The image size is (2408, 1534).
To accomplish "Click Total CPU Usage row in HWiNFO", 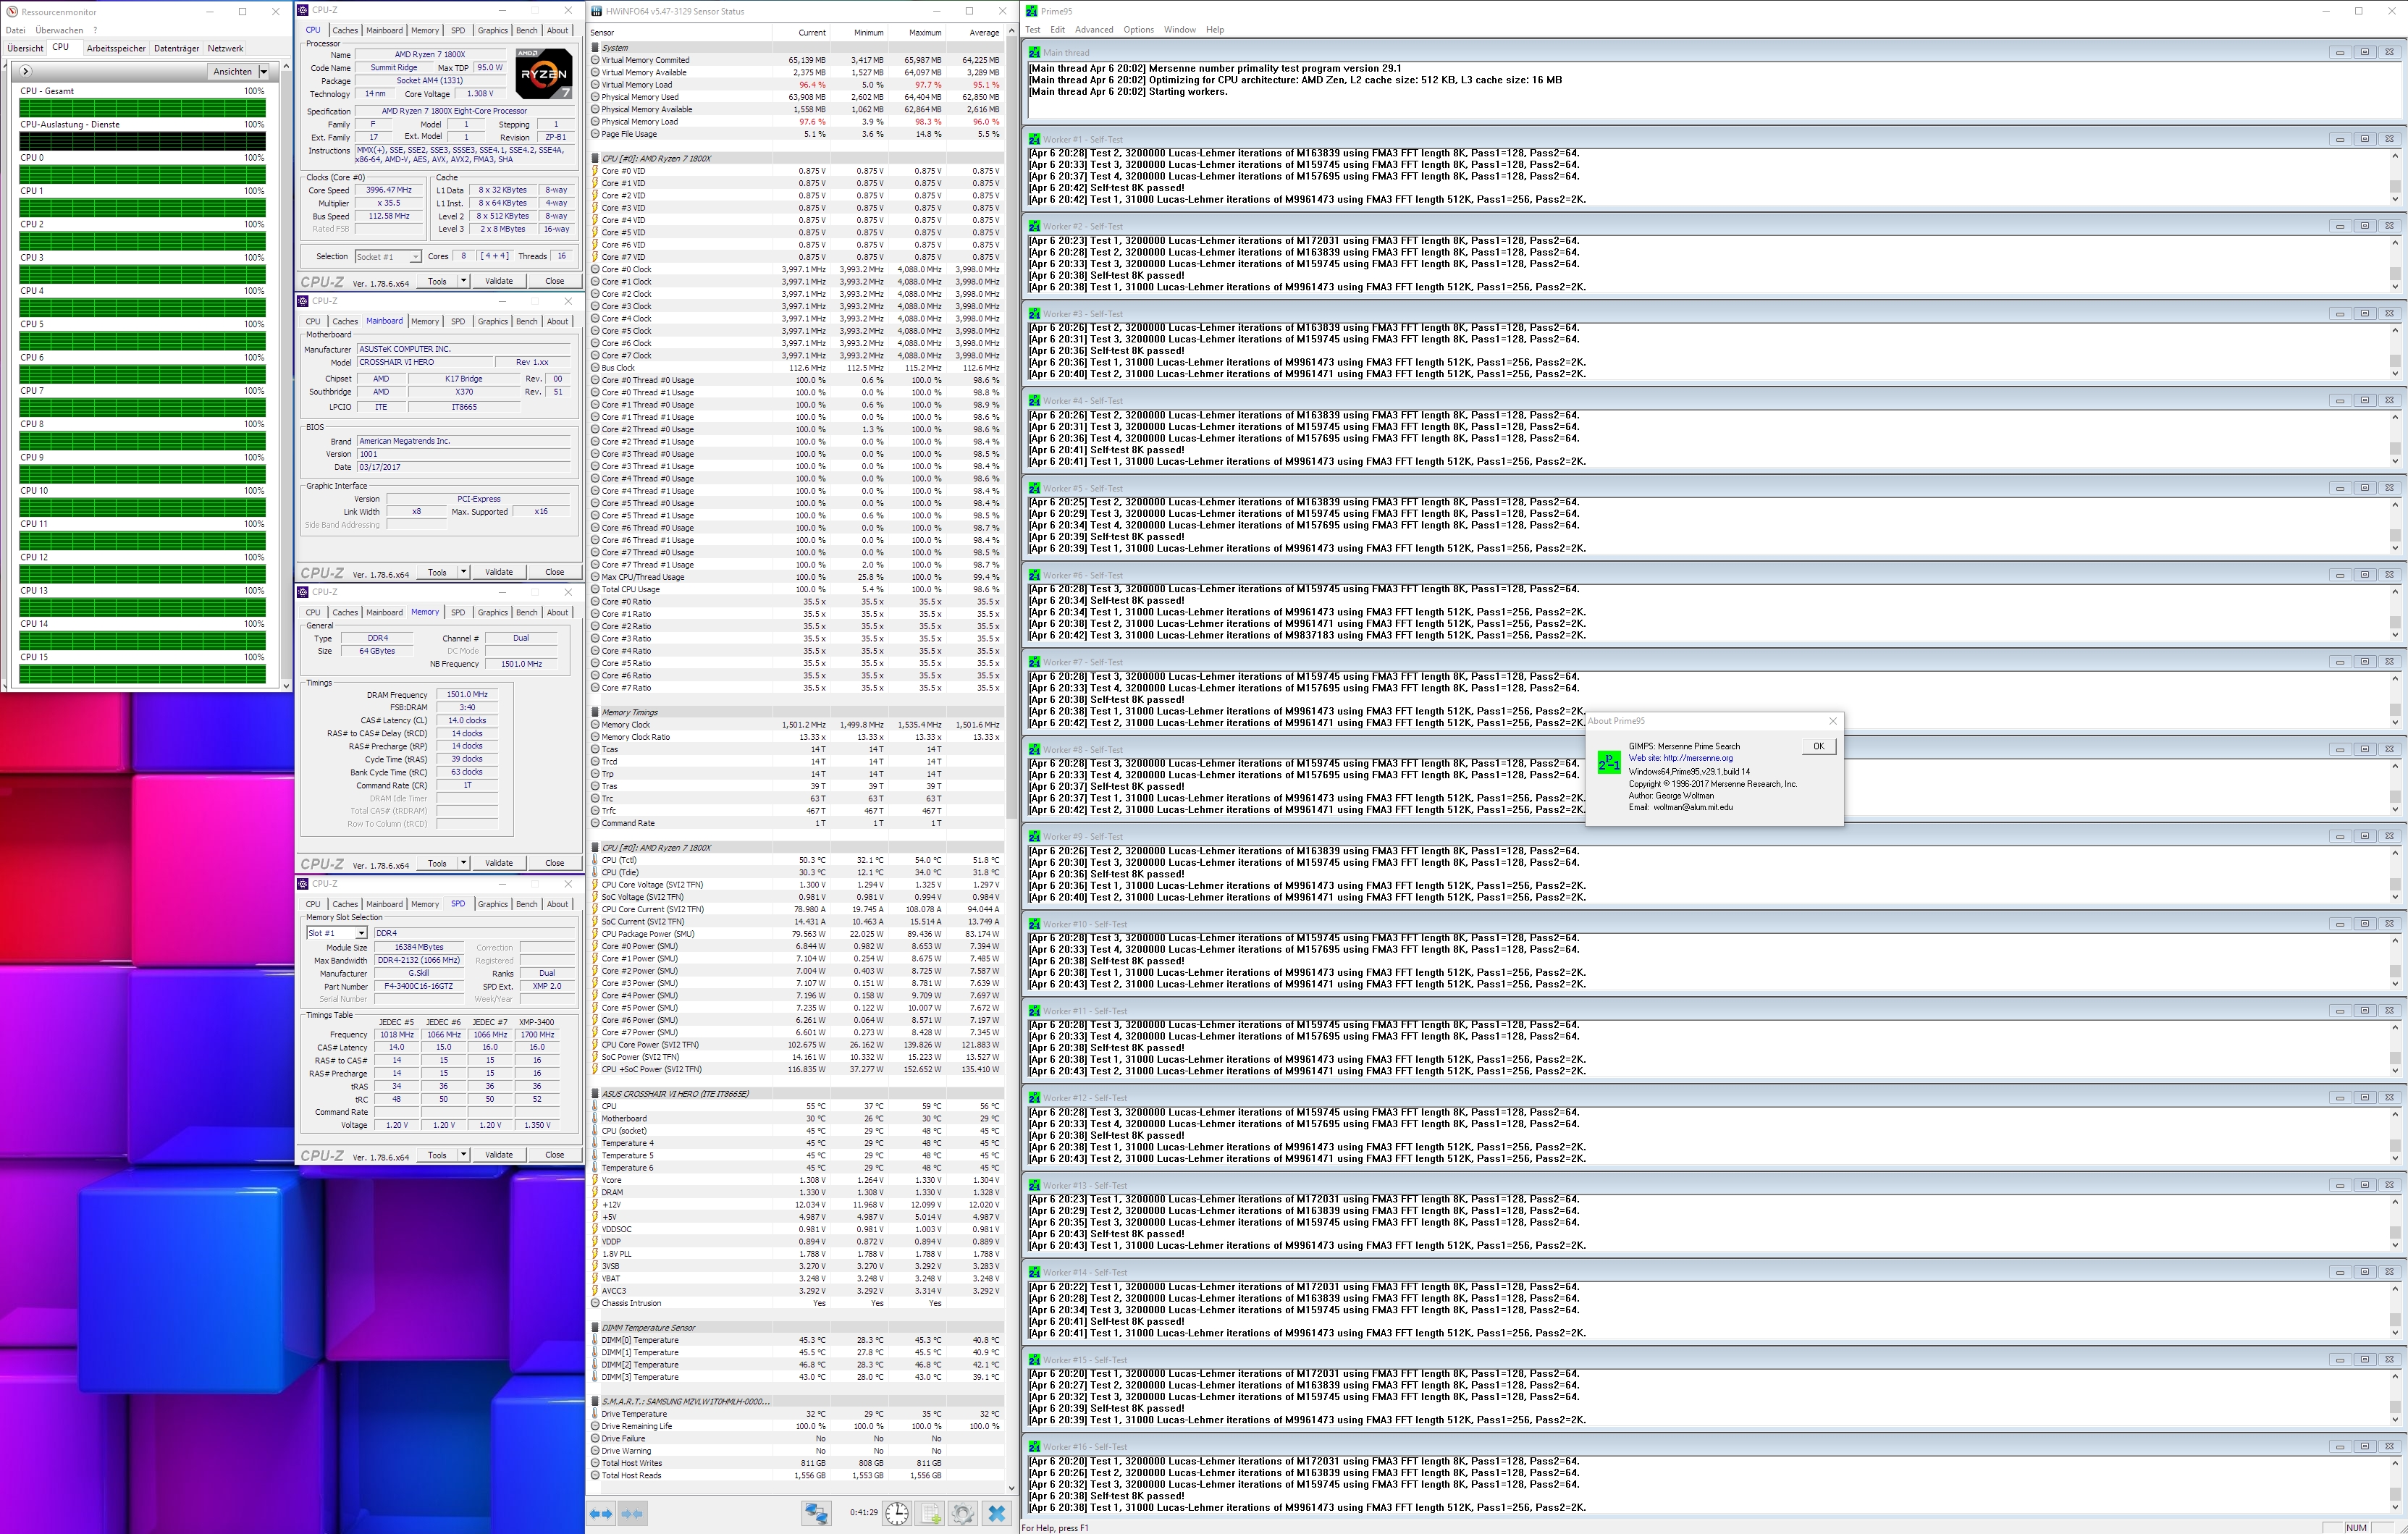I will [795, 589].
